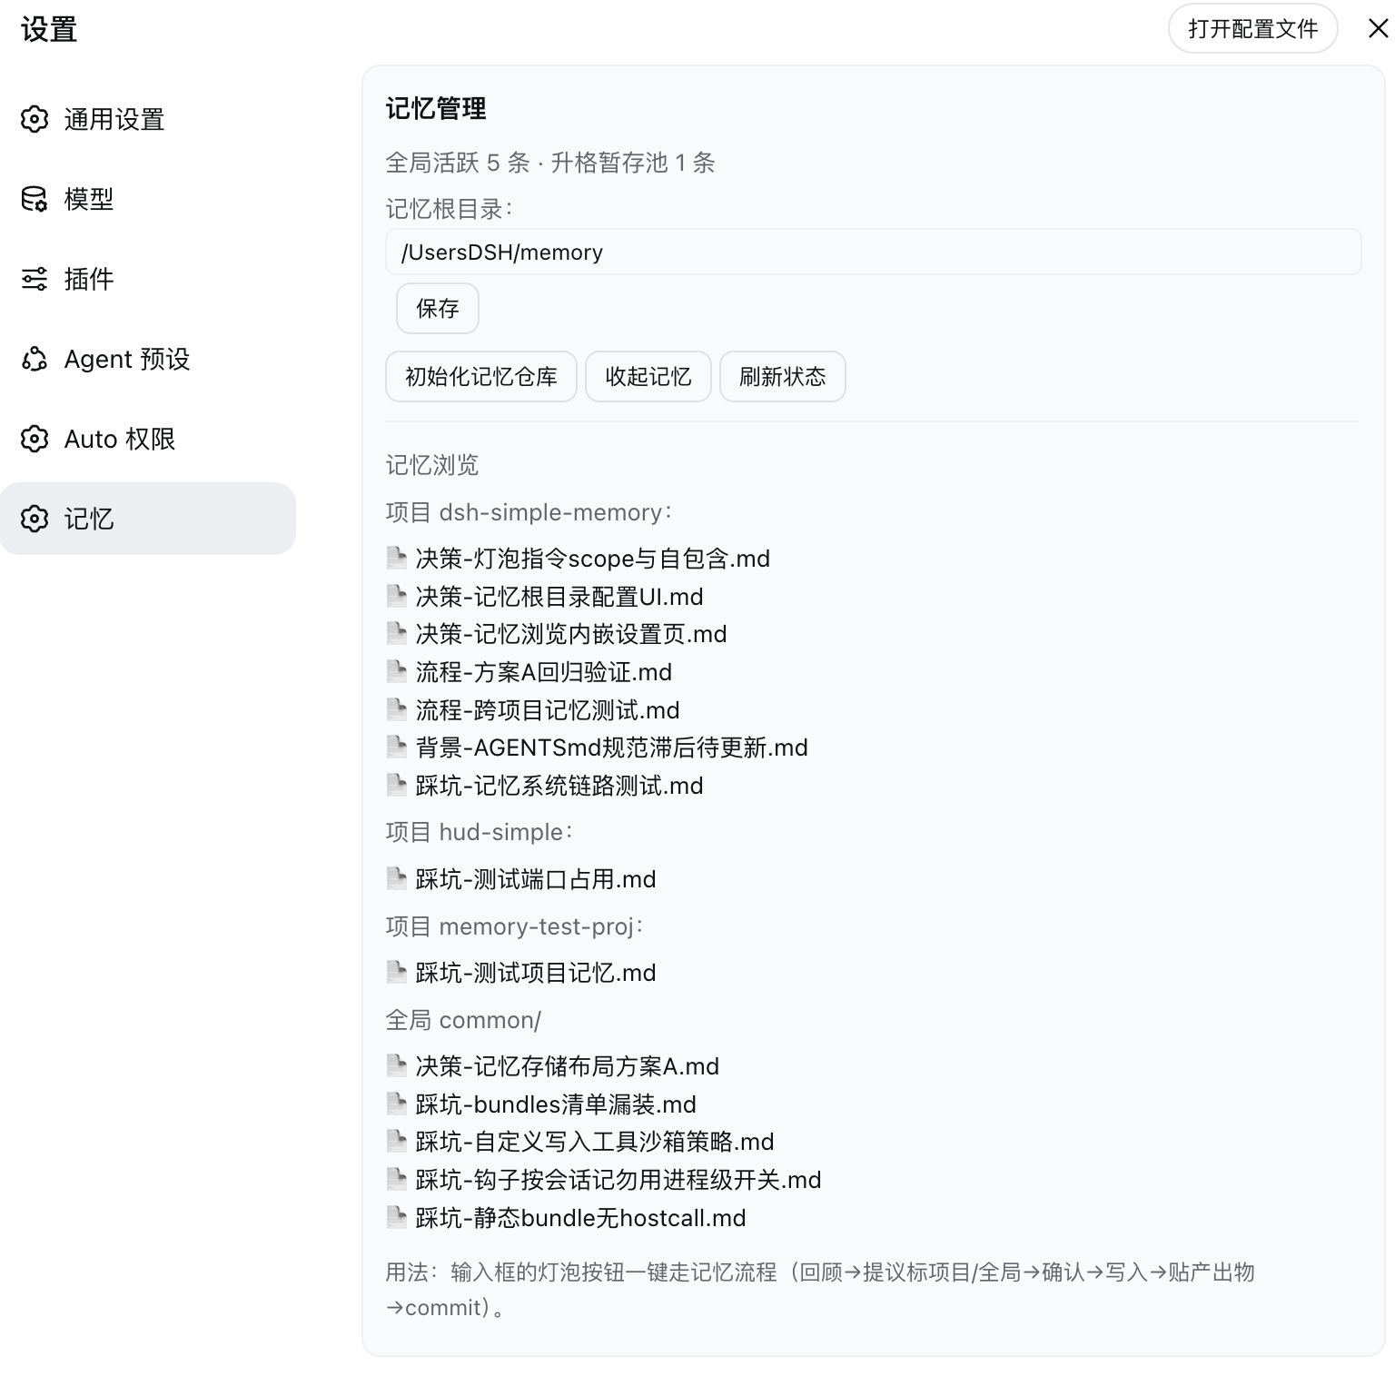Close the settings dialog with X
1395x1386 pixels.
pos(1378,29)
